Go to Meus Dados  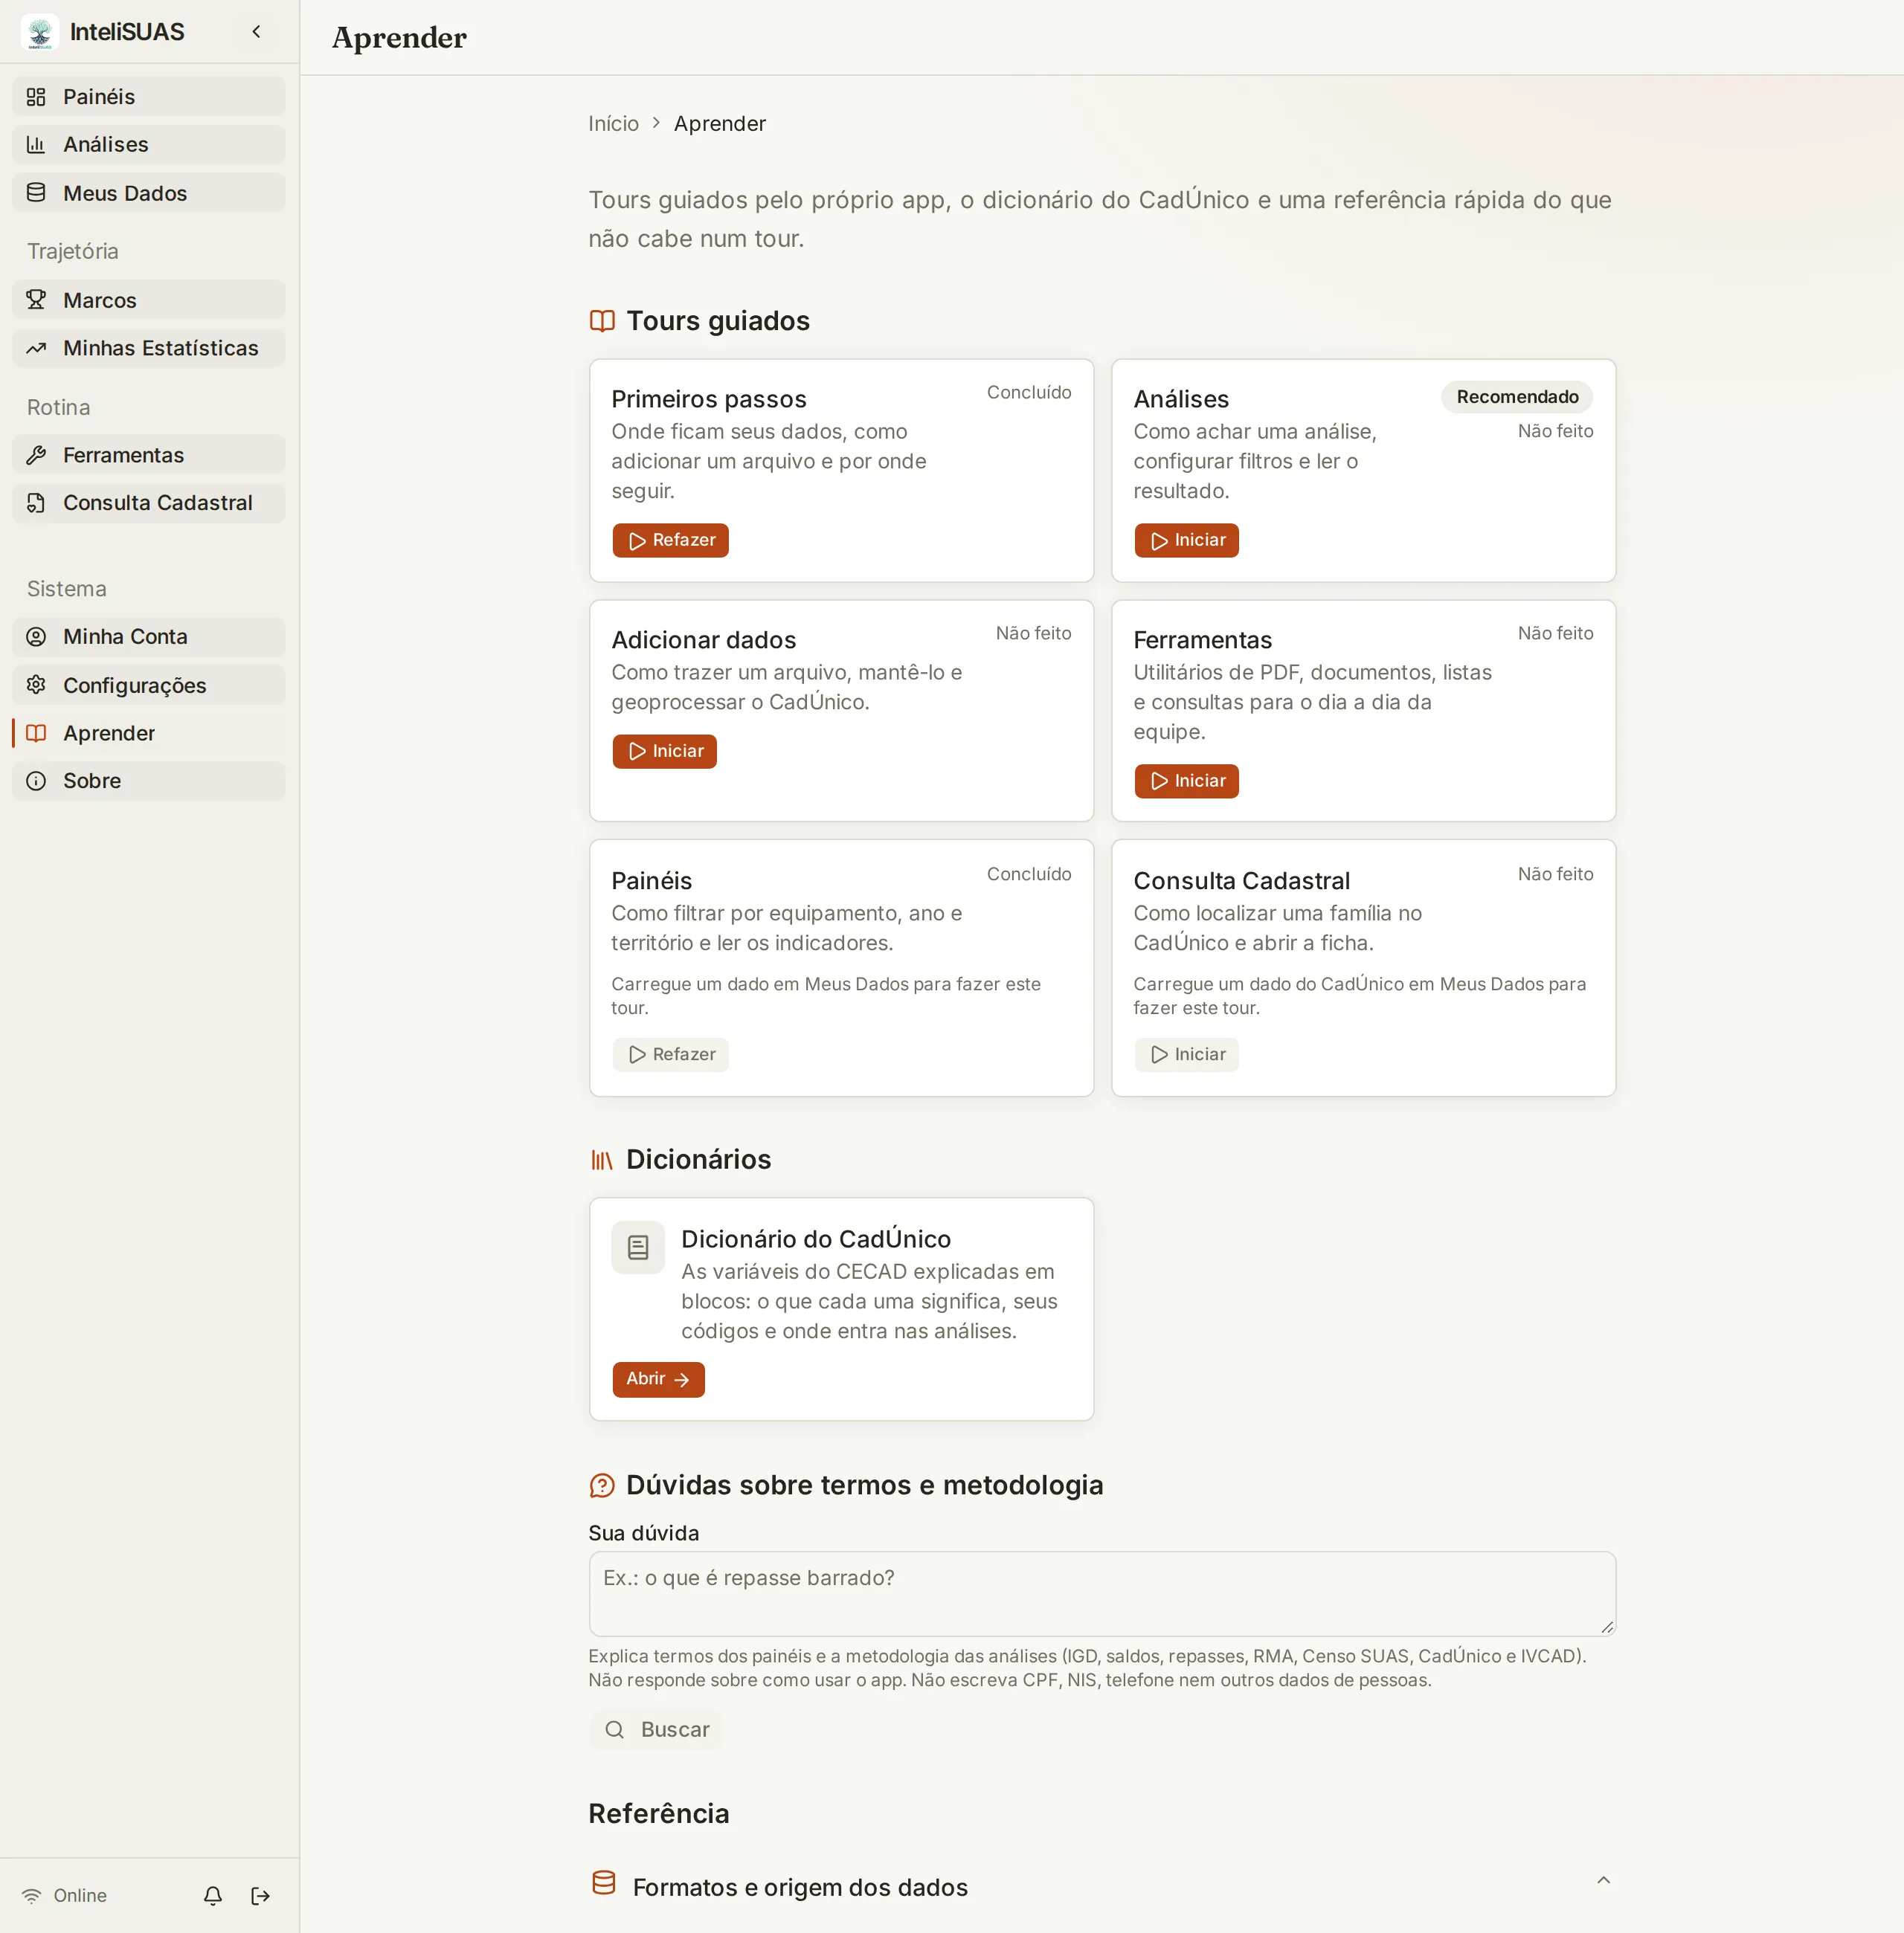(149, 193)
